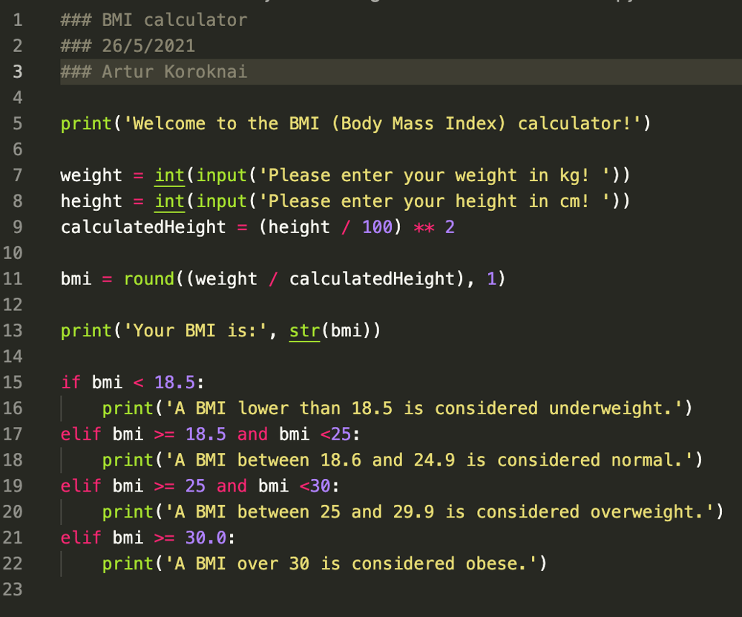Viewport: 742px width, 617px height.
Task: Click line number 3 in the gutter
Action: pos(18,72)
